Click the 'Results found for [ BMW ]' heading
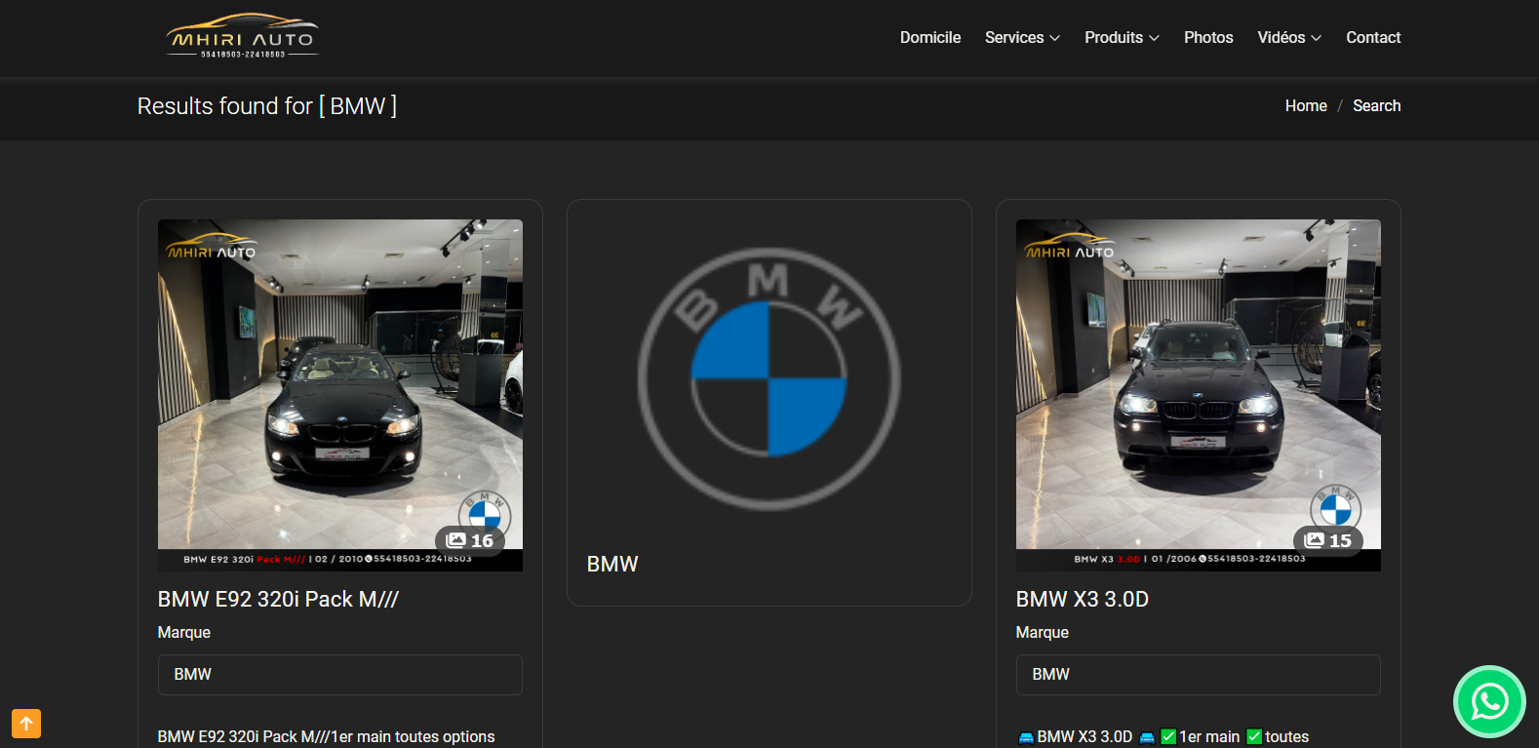 (x=267, y=105)
